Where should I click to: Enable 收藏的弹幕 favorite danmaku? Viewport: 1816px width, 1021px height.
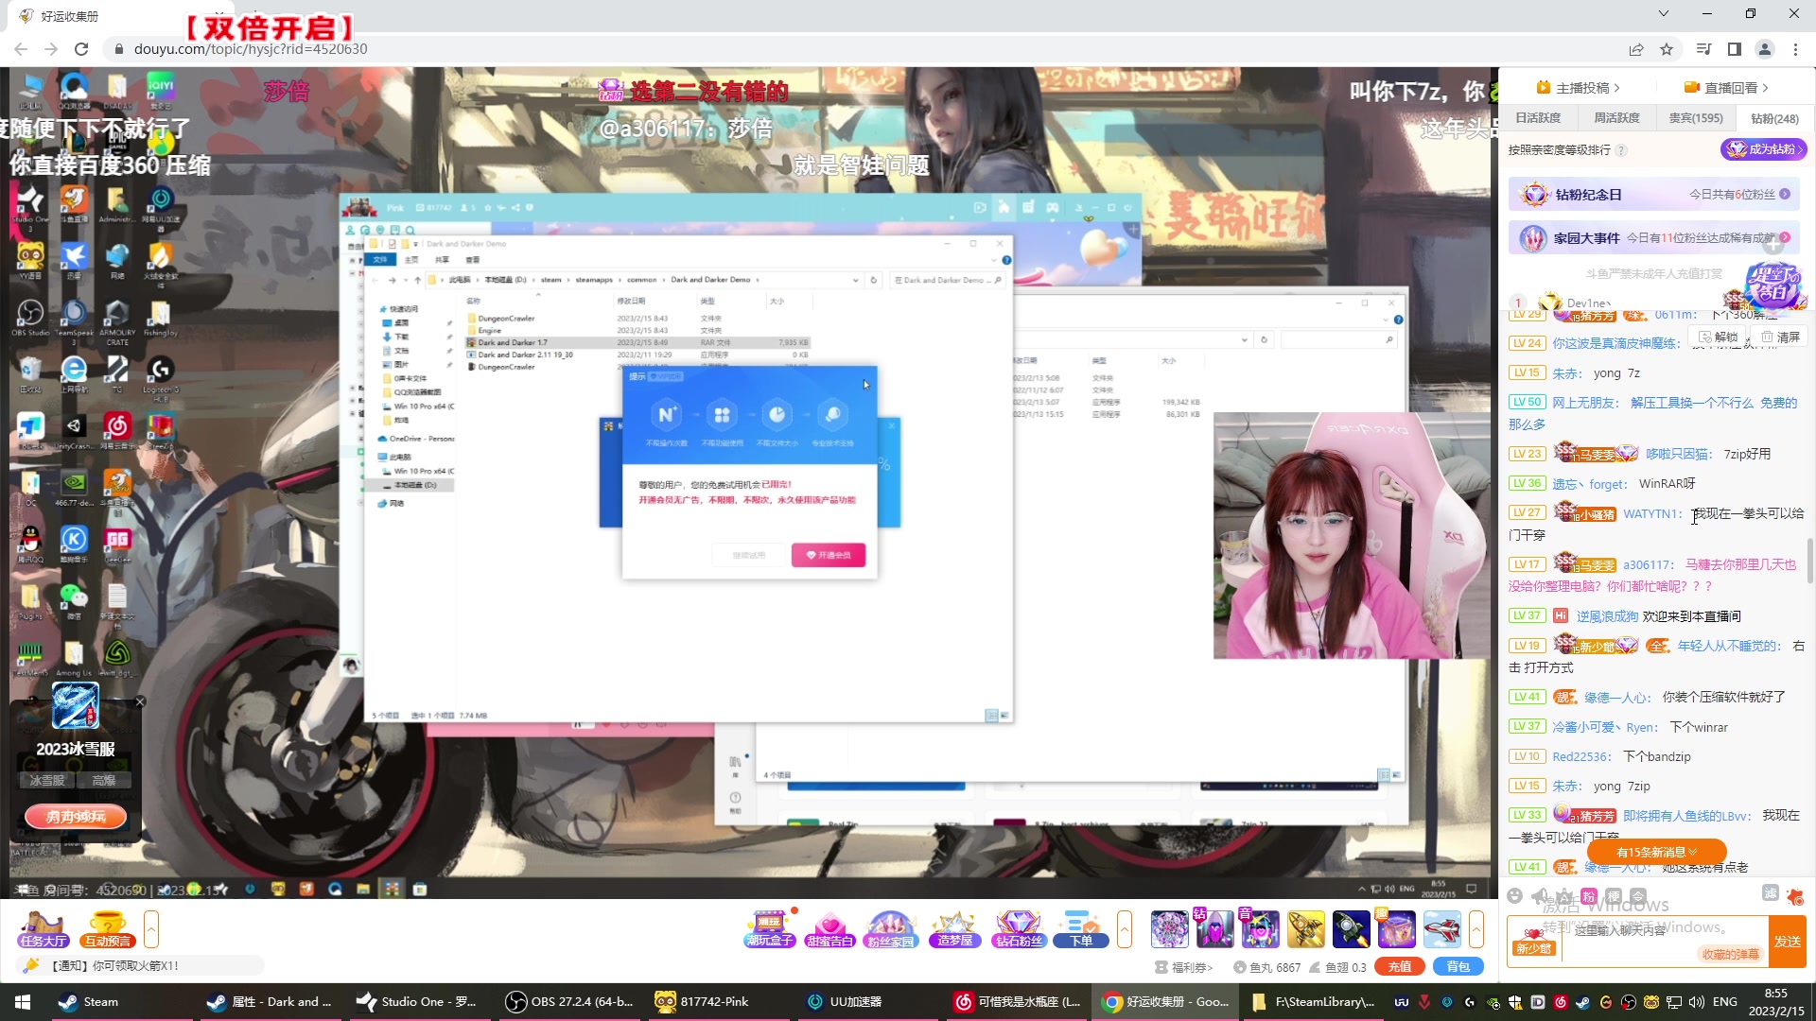[x=1729, y=953]
